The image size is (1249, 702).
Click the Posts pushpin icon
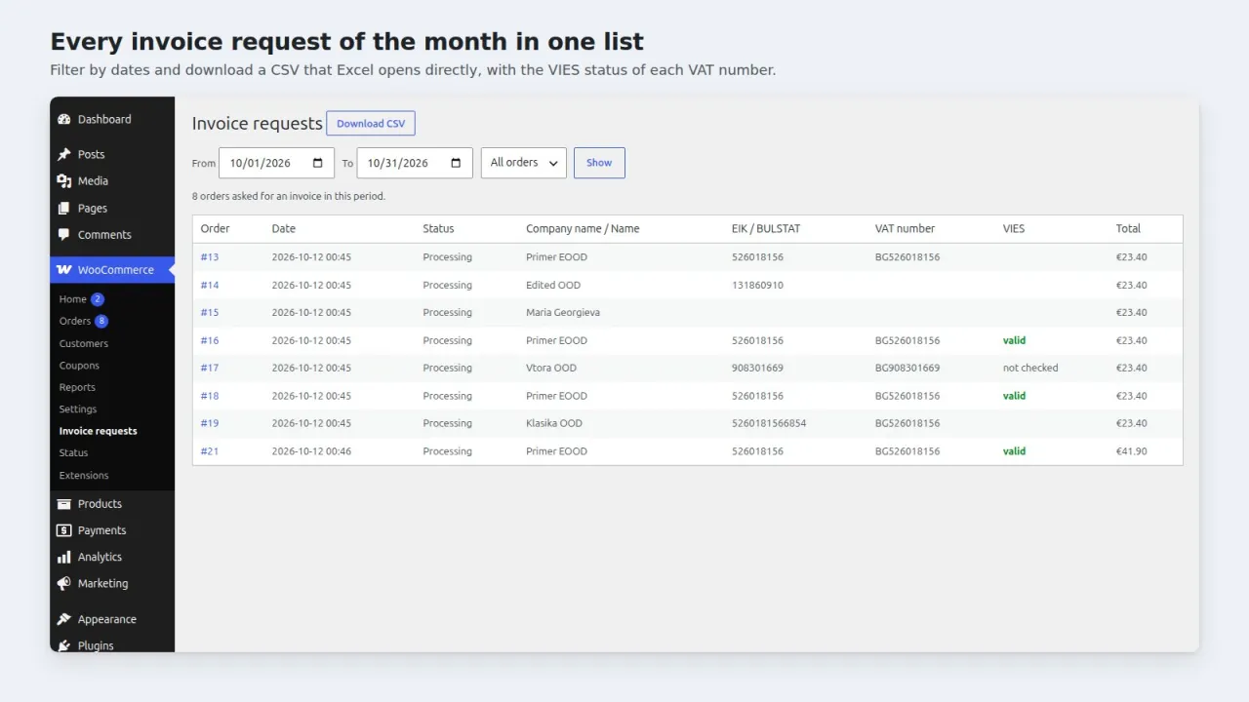pos(64,154)
